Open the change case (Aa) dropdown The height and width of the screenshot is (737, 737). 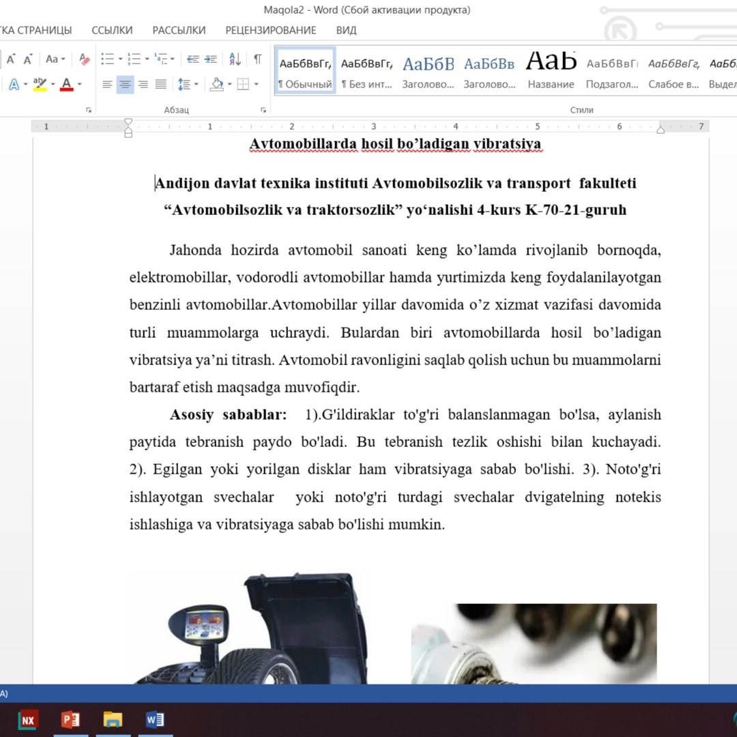(x=55, y=59)
